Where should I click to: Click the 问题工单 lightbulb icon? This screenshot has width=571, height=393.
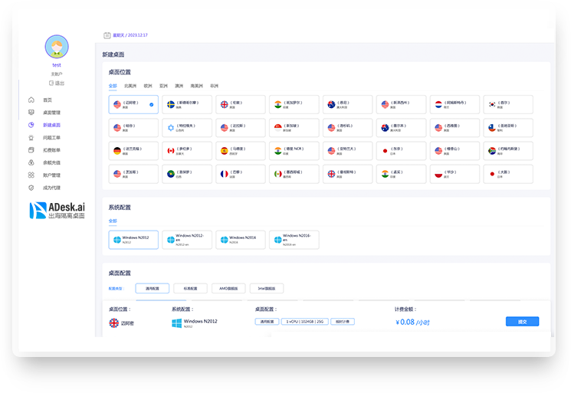(31, 137)
